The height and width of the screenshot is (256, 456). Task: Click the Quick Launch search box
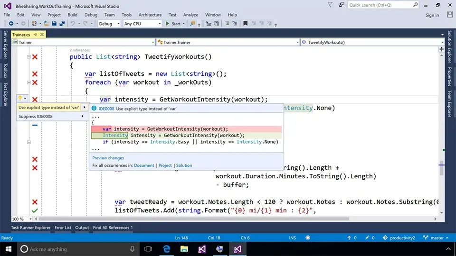383,5
